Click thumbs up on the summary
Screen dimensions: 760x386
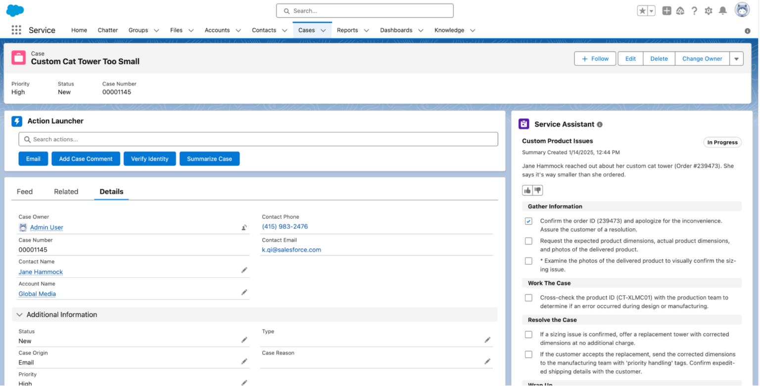(527, 190)
